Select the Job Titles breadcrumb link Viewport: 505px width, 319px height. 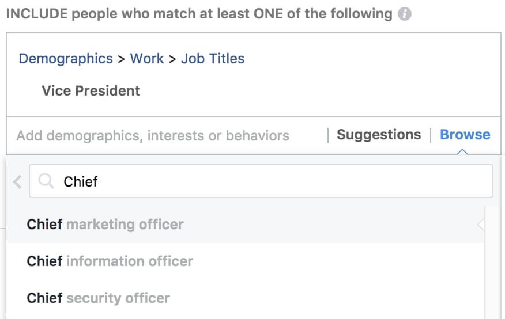tap(213, 59)
